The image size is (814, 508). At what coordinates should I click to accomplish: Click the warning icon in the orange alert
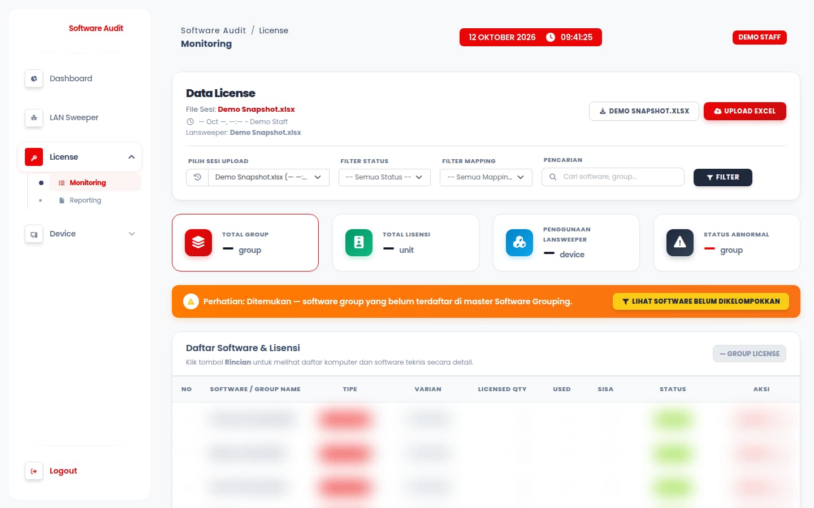(191, 301)
